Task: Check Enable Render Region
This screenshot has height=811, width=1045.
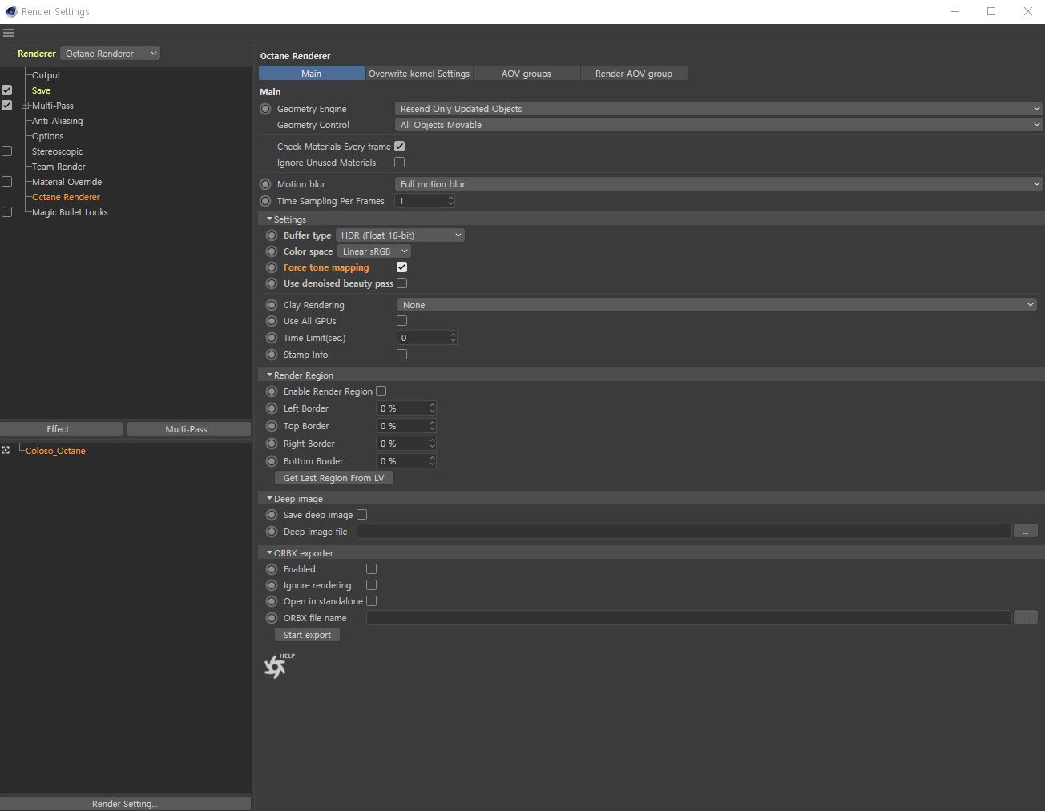Action: (381, 391)
